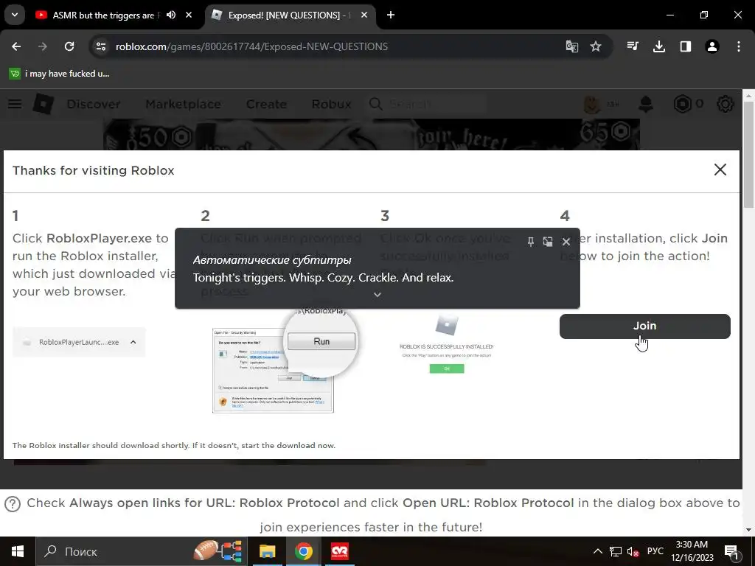Close the Thanks for visiting Roblox dialog
This screenshot has height=566, width=755.
[720, 170]
